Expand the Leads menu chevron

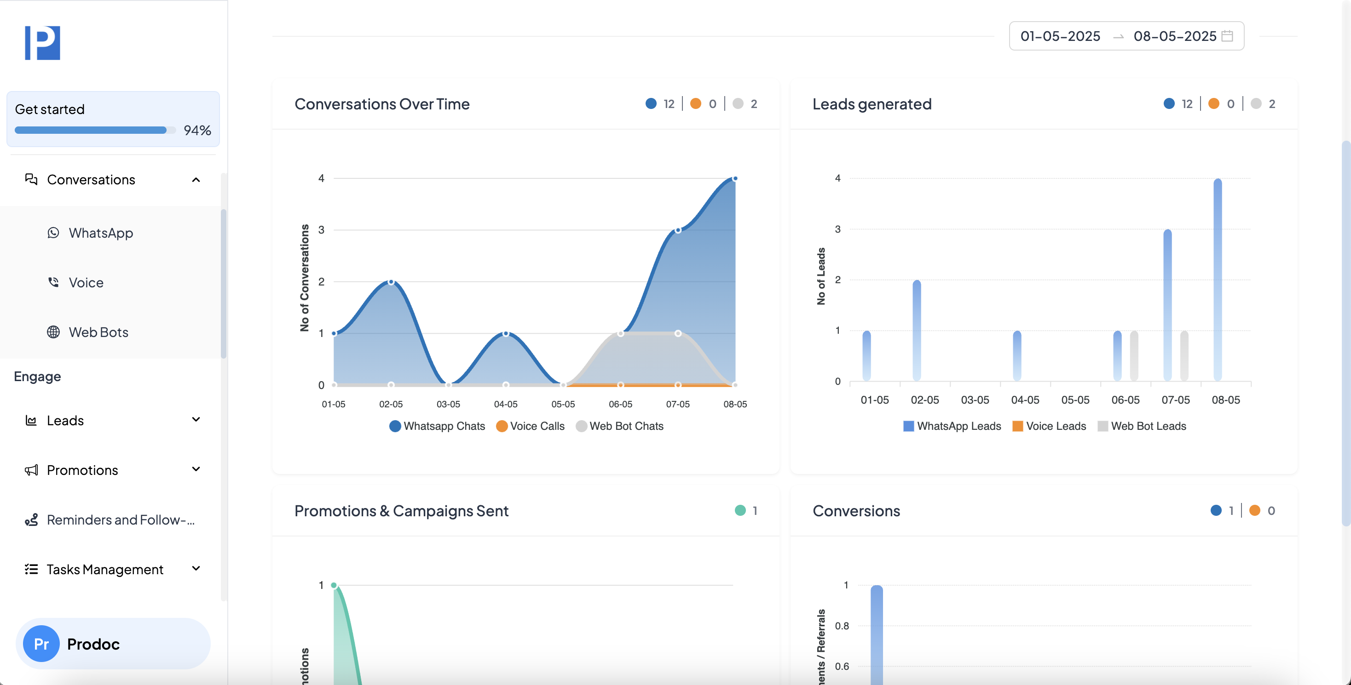pyautogui.click(x=196, y=420)
